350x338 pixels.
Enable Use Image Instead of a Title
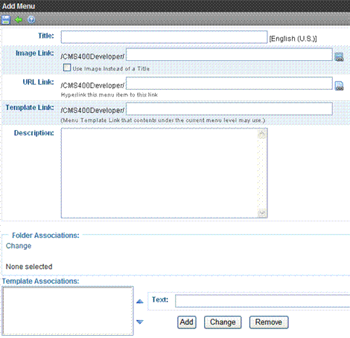click(67, 68)
